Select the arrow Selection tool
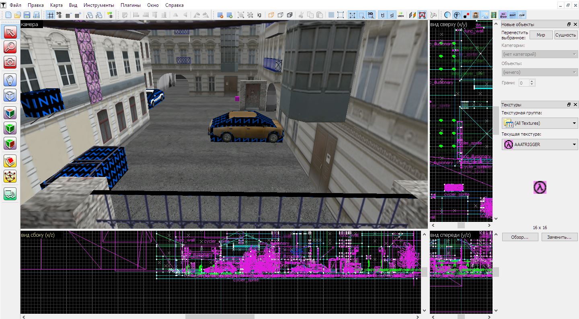Screen dimensions: 579x319 point(10,32)
